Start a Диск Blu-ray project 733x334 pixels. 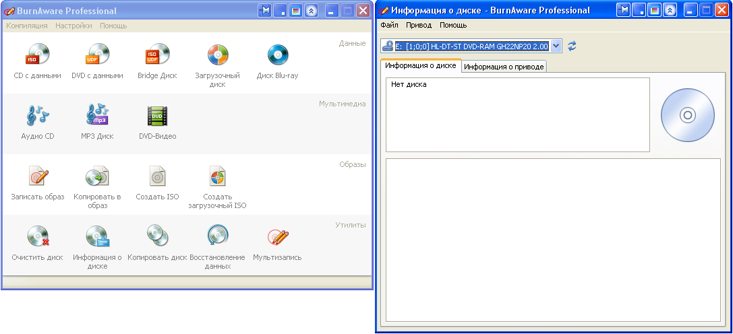[277, 55]
